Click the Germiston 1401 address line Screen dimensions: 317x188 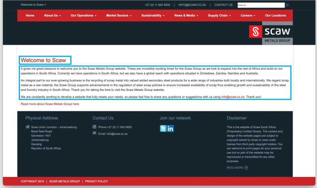coord(41,135)
